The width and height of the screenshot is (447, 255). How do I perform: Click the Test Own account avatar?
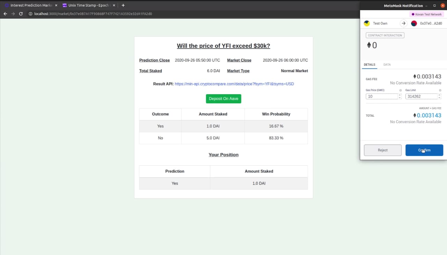(x=367, y=23)
